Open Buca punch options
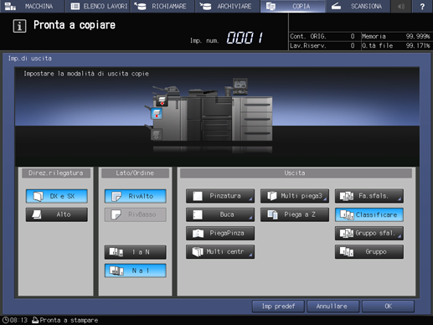433x325 pixels. click(220, 214)
